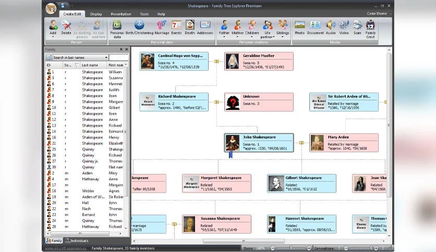Click the Generations slider handle
This screenshot has width=436, height=252.
point(371,248)
